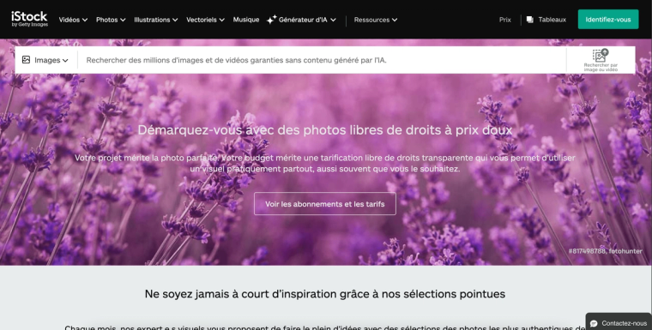
Task: Open the Prix page link
Action: tap(504, 20)
